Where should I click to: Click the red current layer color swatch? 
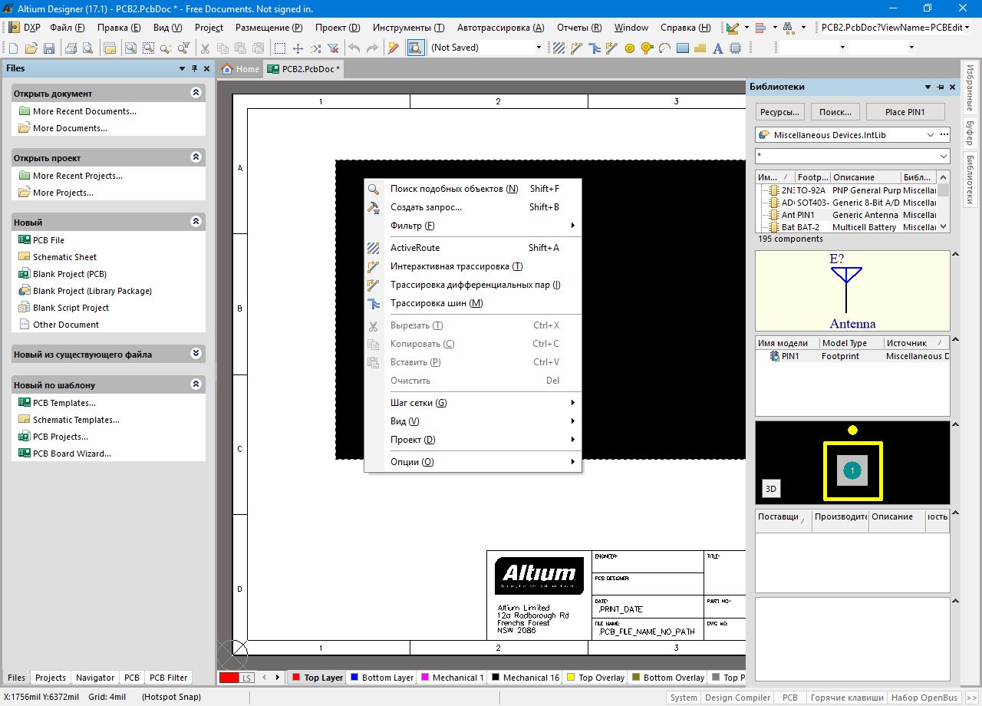pyautogui.click(x=229, y=678)
